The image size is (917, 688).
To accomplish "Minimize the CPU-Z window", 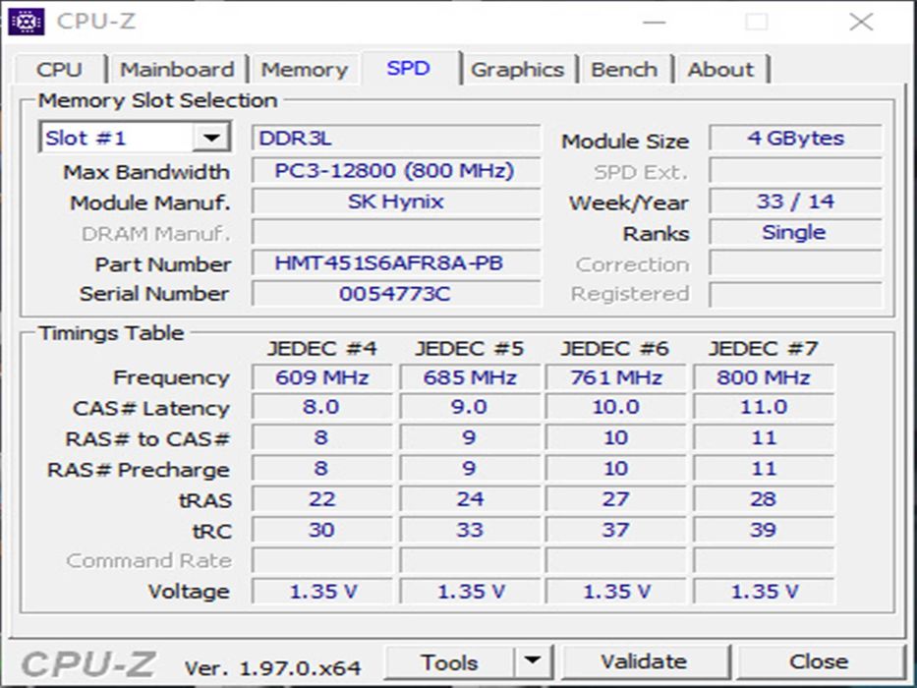I will tap(655, 23).
